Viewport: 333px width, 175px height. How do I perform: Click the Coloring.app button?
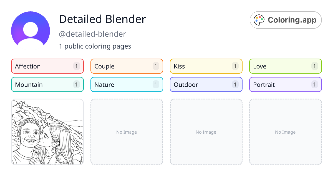pyautogui.click(x=286, y=20)
